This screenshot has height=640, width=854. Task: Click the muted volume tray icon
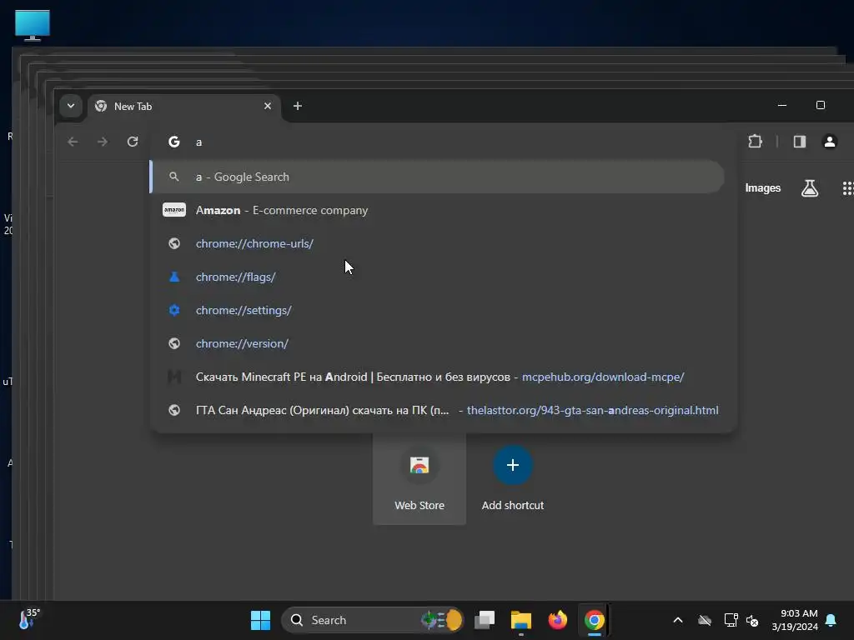[752, 620]
